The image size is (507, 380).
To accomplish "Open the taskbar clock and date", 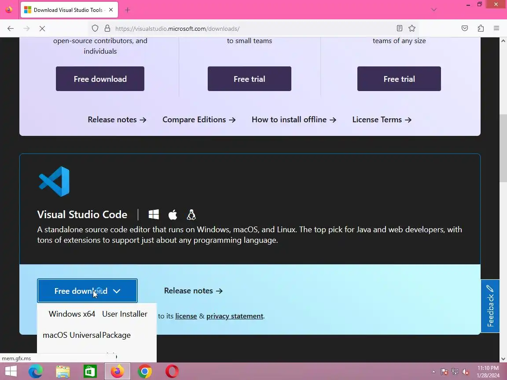I will (488, 372).
